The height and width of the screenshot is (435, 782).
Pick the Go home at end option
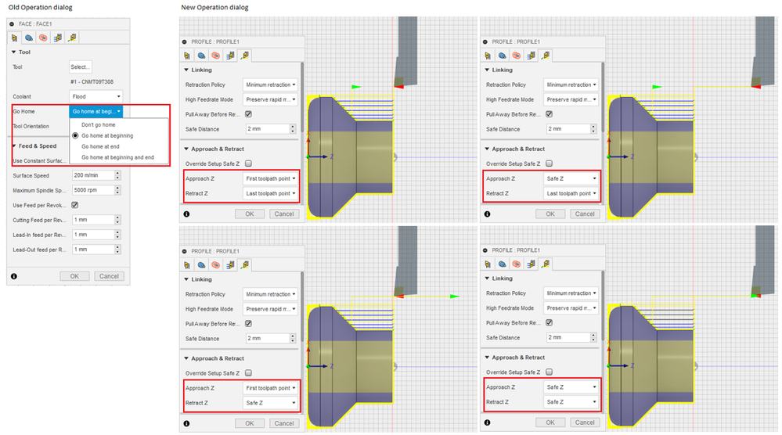100,146
